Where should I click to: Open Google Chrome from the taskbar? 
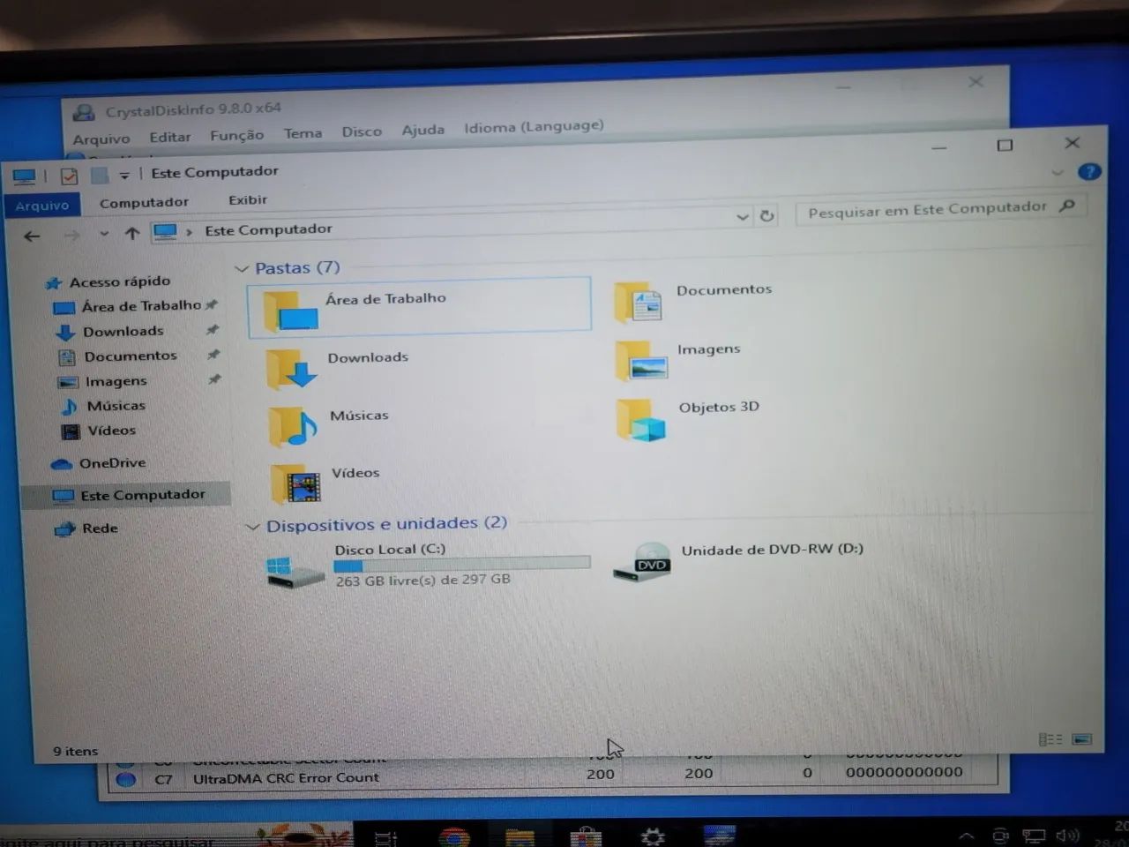tap(454, 837)
